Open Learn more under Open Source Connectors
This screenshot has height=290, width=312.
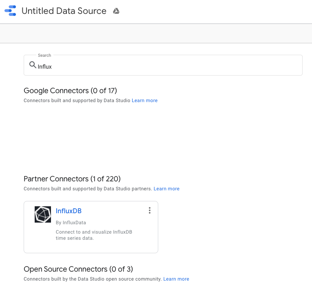(x=176, y=279)
